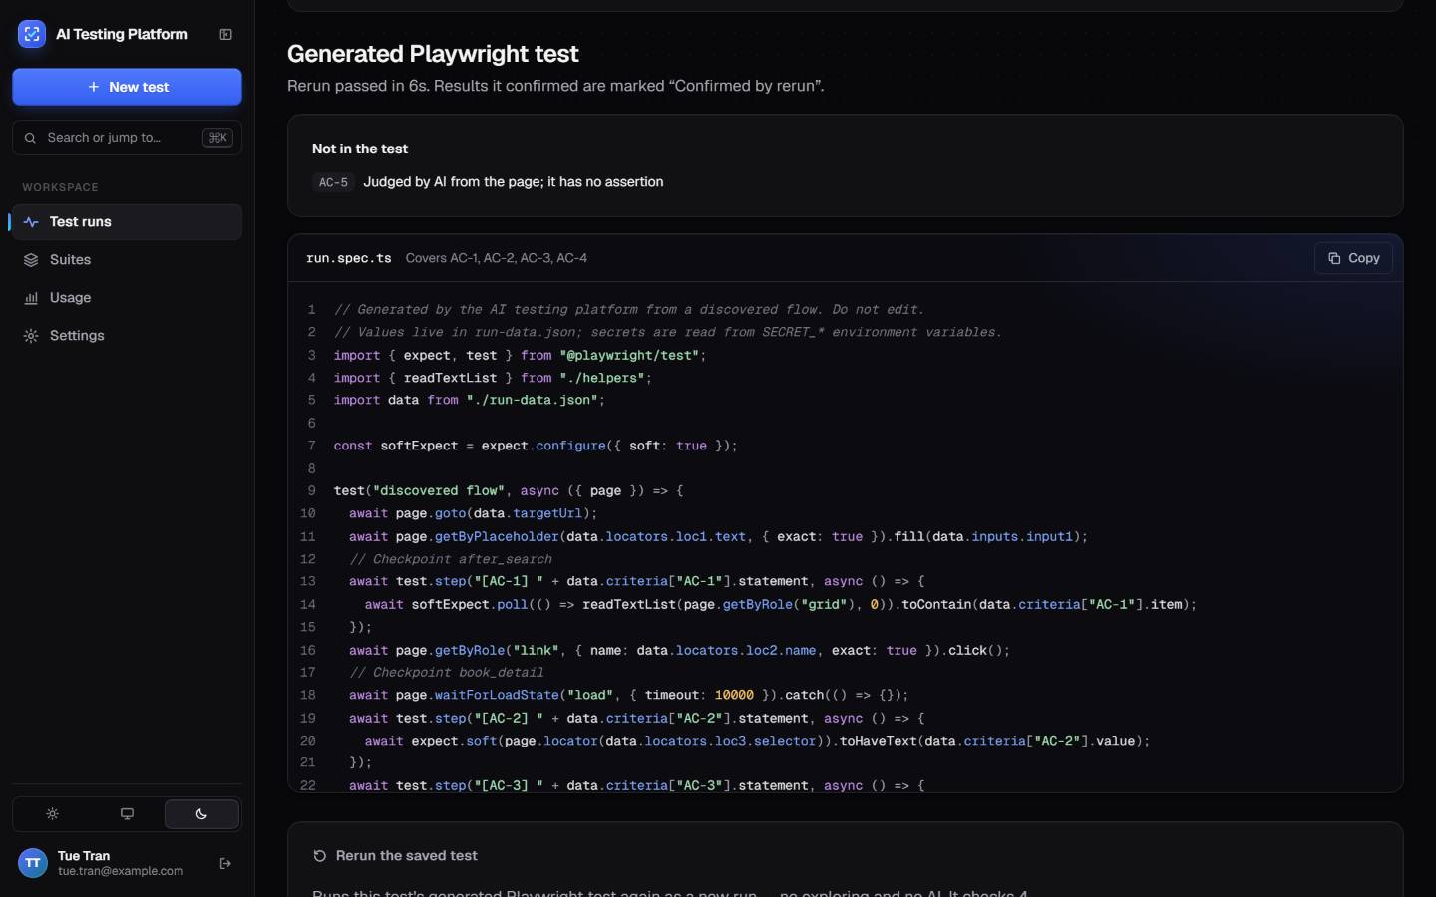Click the Checkpoint book_detail comment line
1436x897 pixels.
pos(447,673)
